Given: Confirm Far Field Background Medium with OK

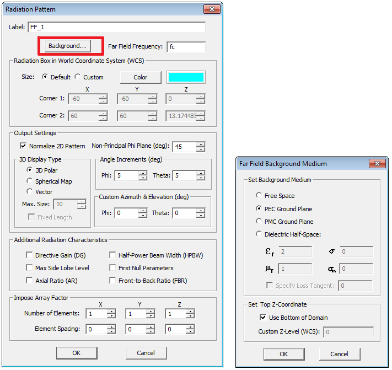Looking at the screenshot, I should point(284,354).
